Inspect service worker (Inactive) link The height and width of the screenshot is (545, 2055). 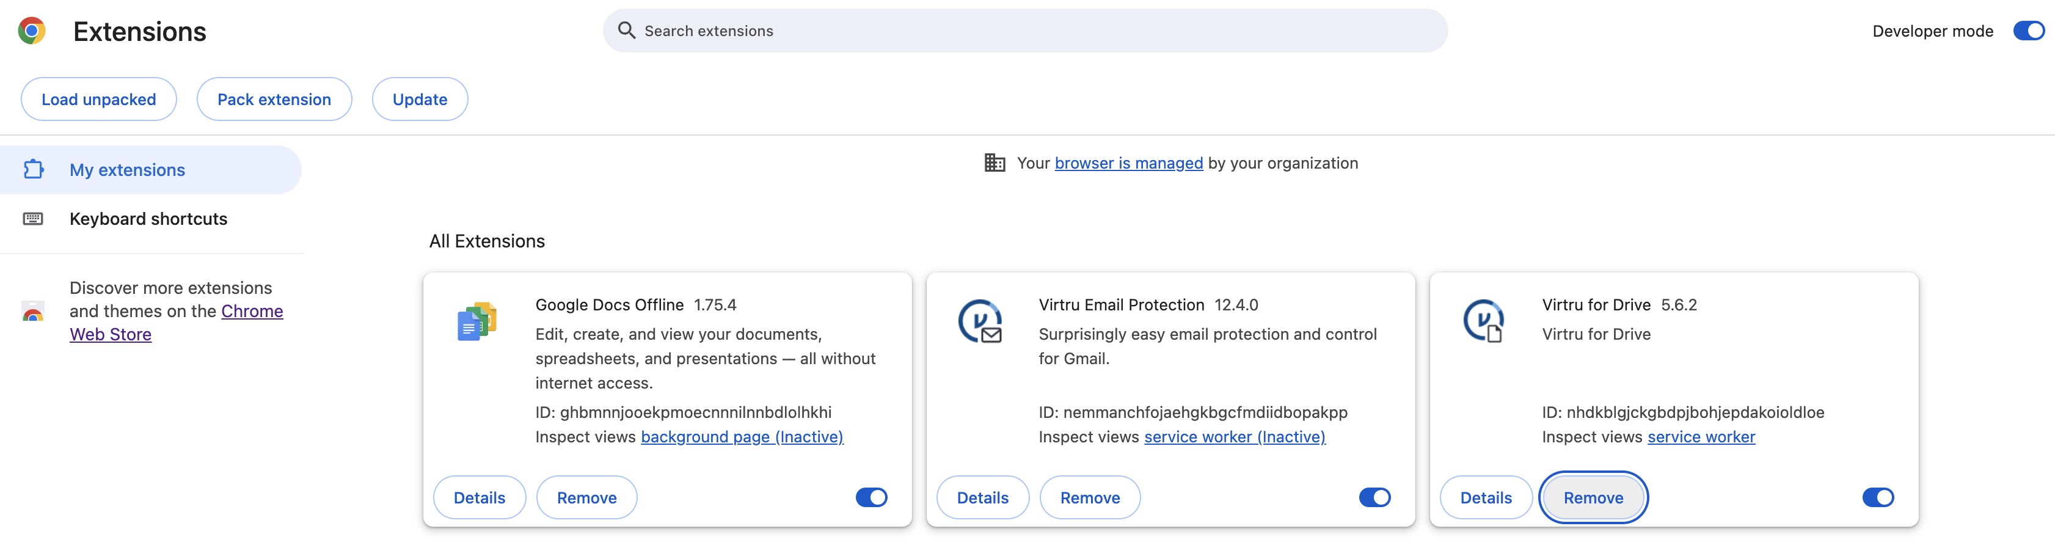(1234, 436)
